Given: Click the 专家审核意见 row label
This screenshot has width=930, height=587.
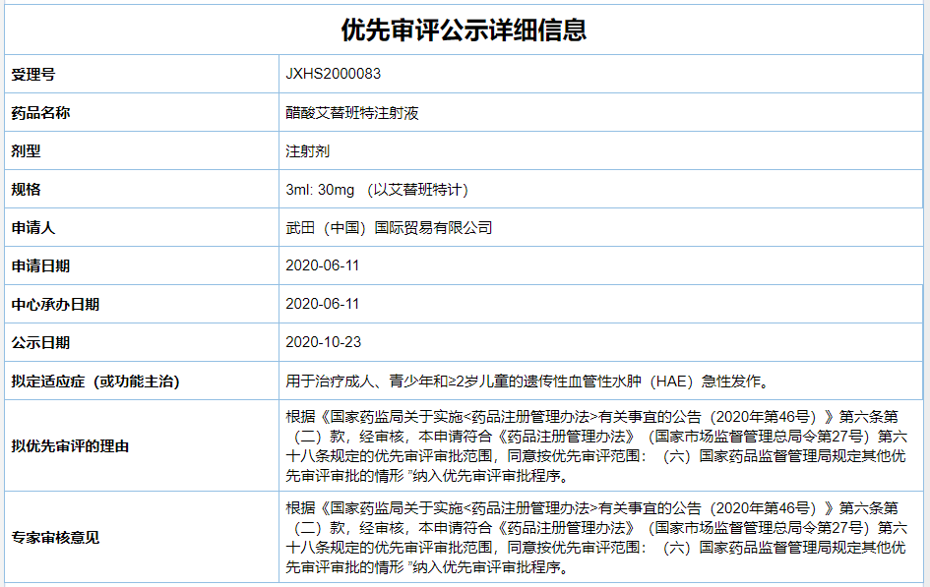Looking at the screenshot, I should coord(55,538).
